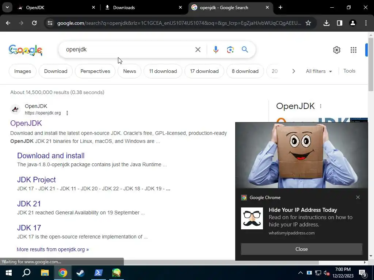The width and height of the screenshot is (374, 280).
Task: Open Chrome downloads icon in toolbar
Action: [x=327, y=23]
